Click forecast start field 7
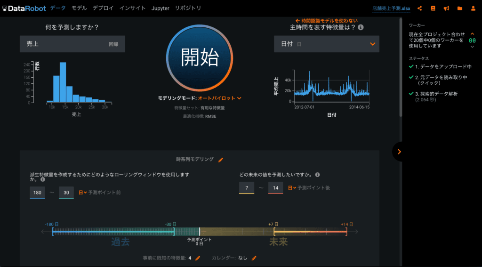 click(247, 187)
